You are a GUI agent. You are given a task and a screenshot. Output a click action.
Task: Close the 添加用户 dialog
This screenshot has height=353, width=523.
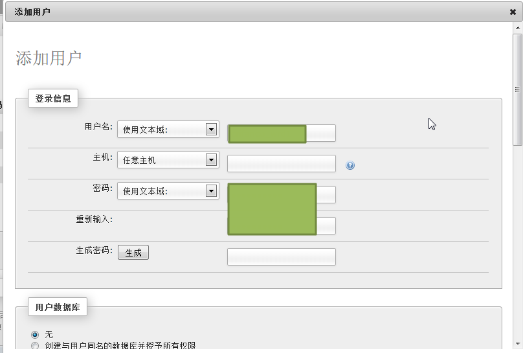513,12
